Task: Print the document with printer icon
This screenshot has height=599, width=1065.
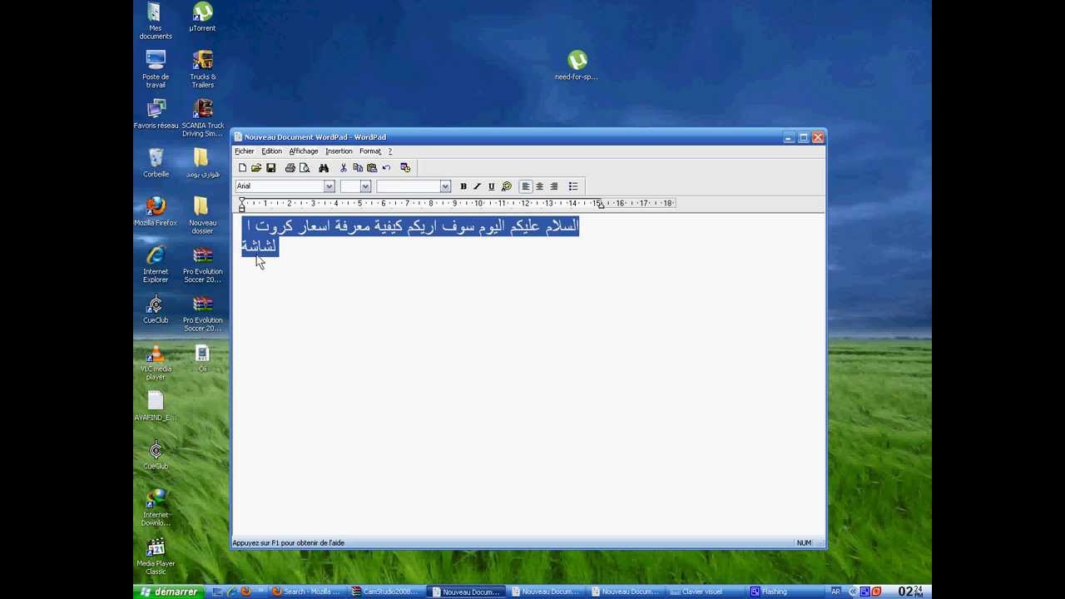Action: (290, 168)
